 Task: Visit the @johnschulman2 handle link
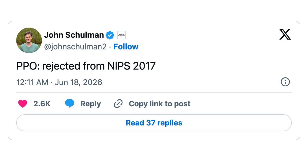point(75,47)
